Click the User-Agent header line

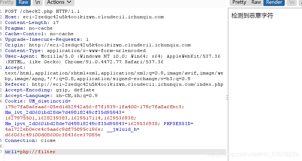[113, 56]
